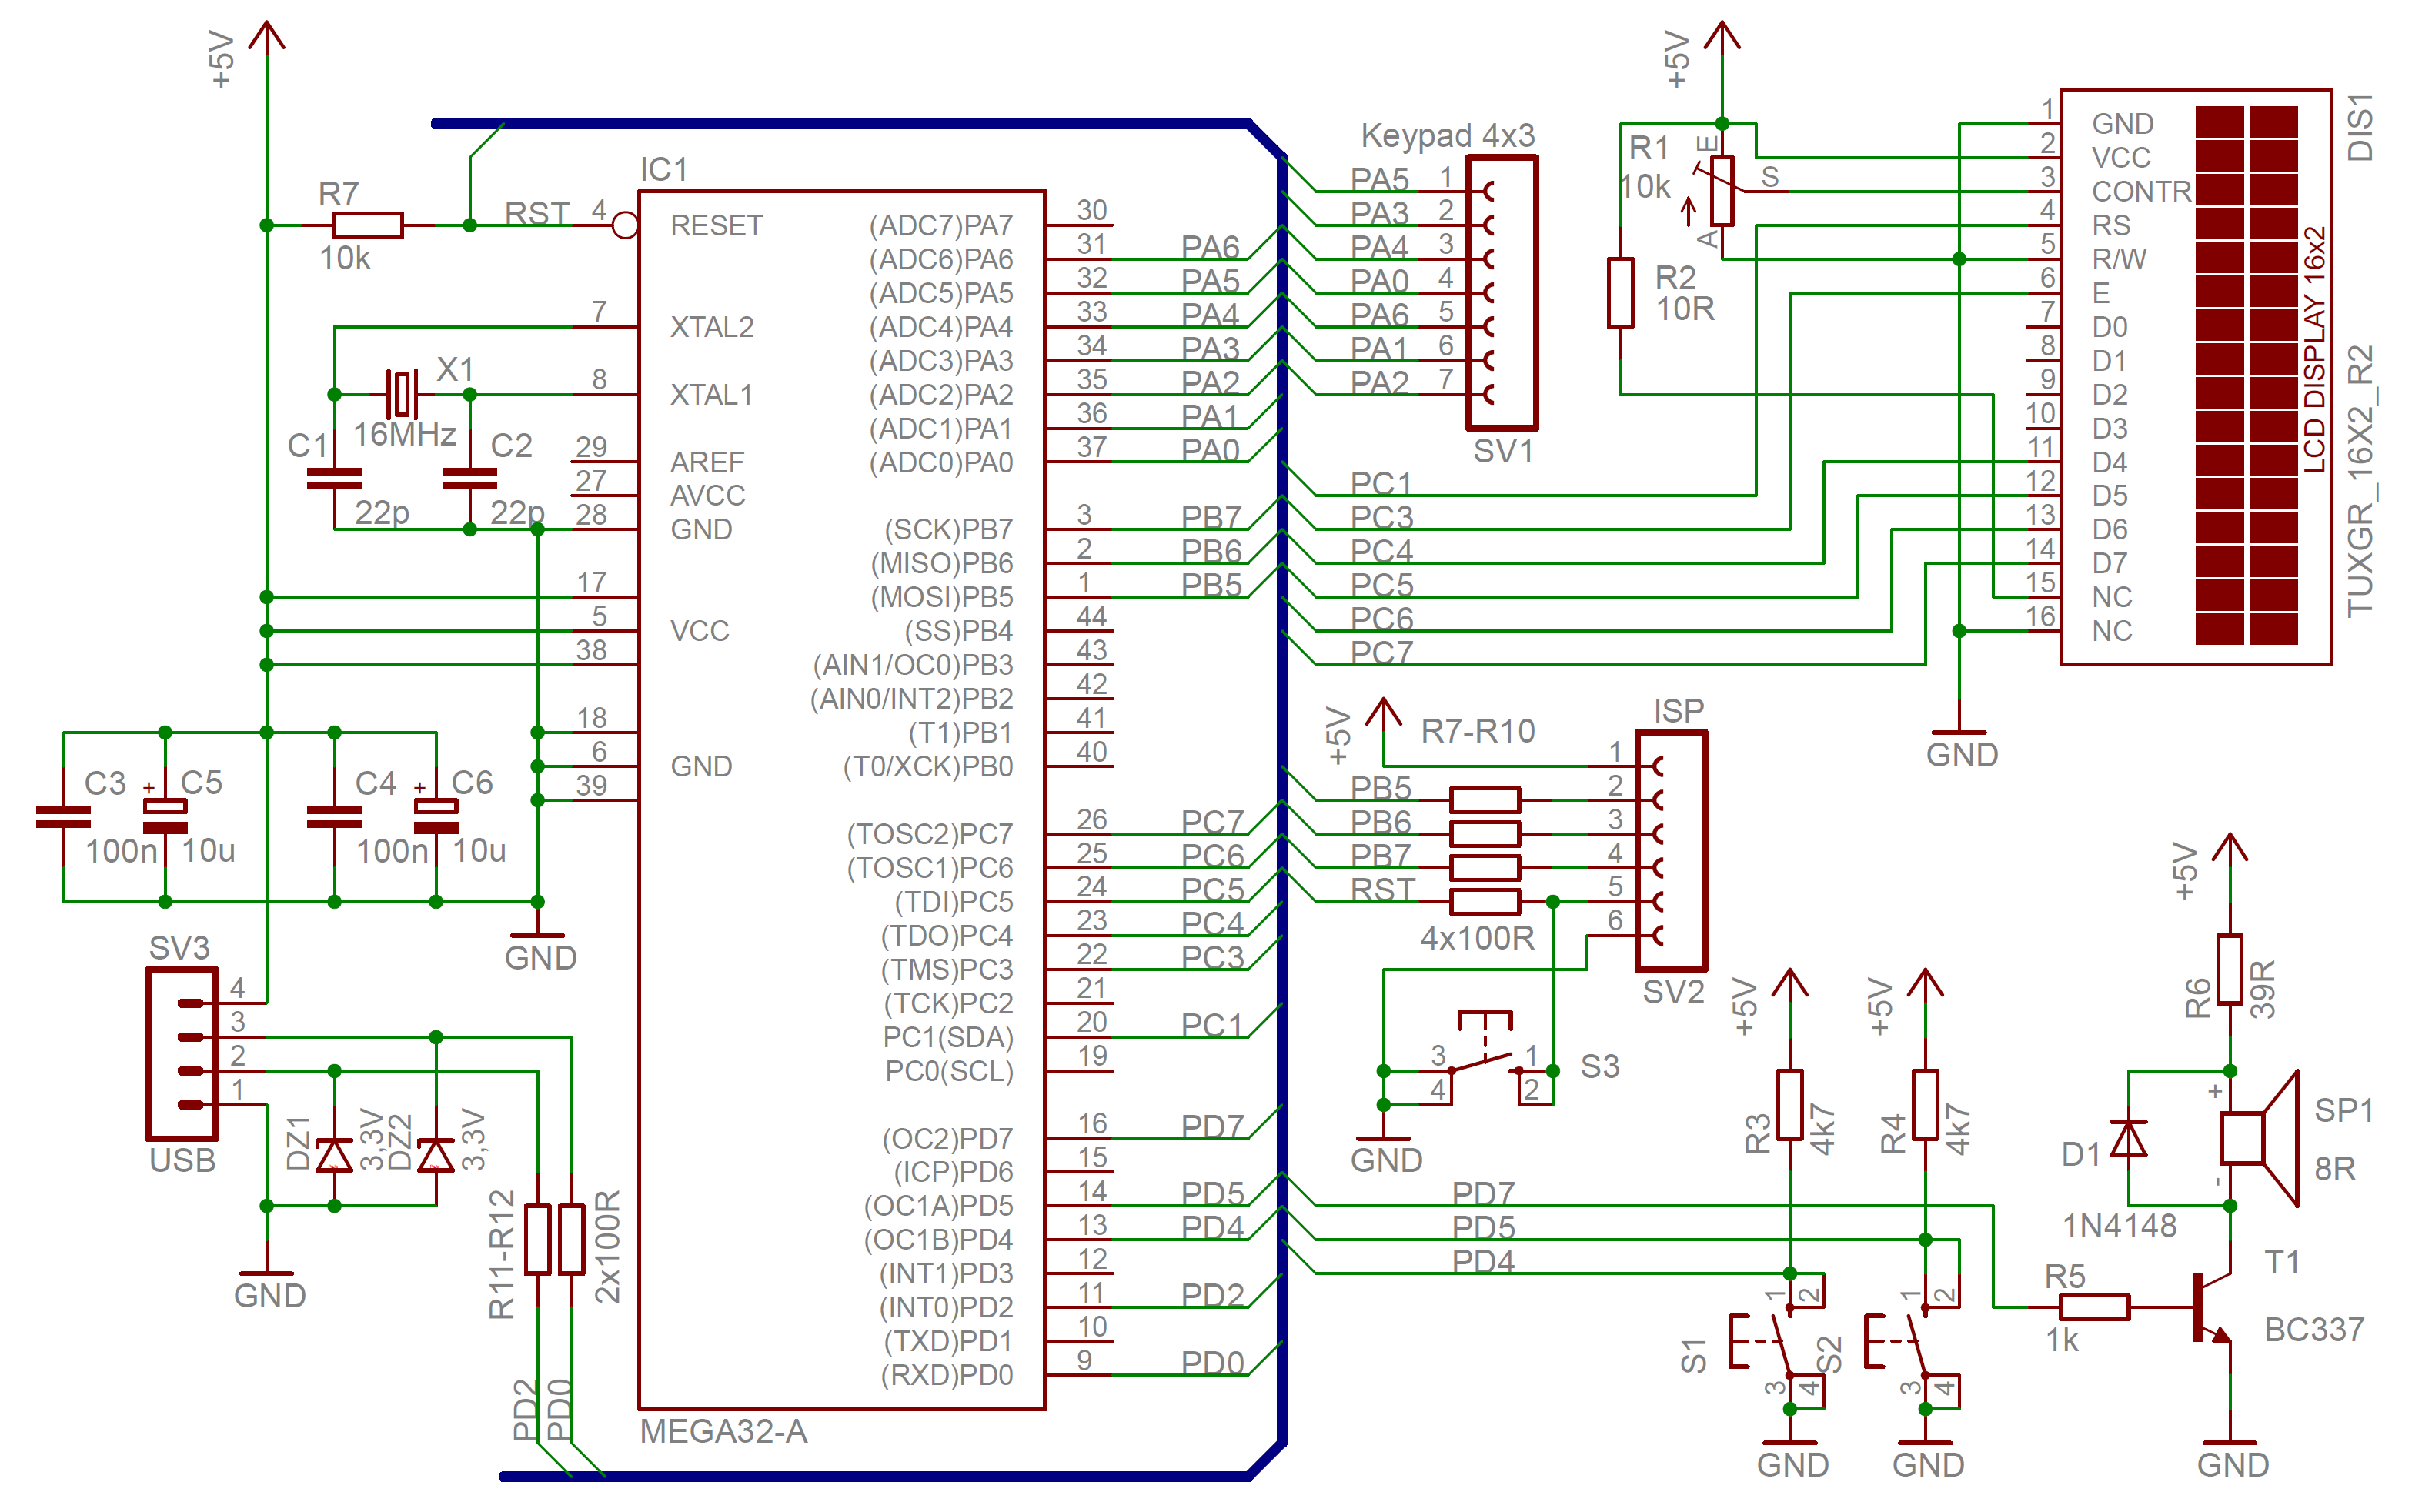Select the C6 10u electrolytic capacitor symbol
This screenshot has height=1512, width=2422.
(x=436, y=816)
